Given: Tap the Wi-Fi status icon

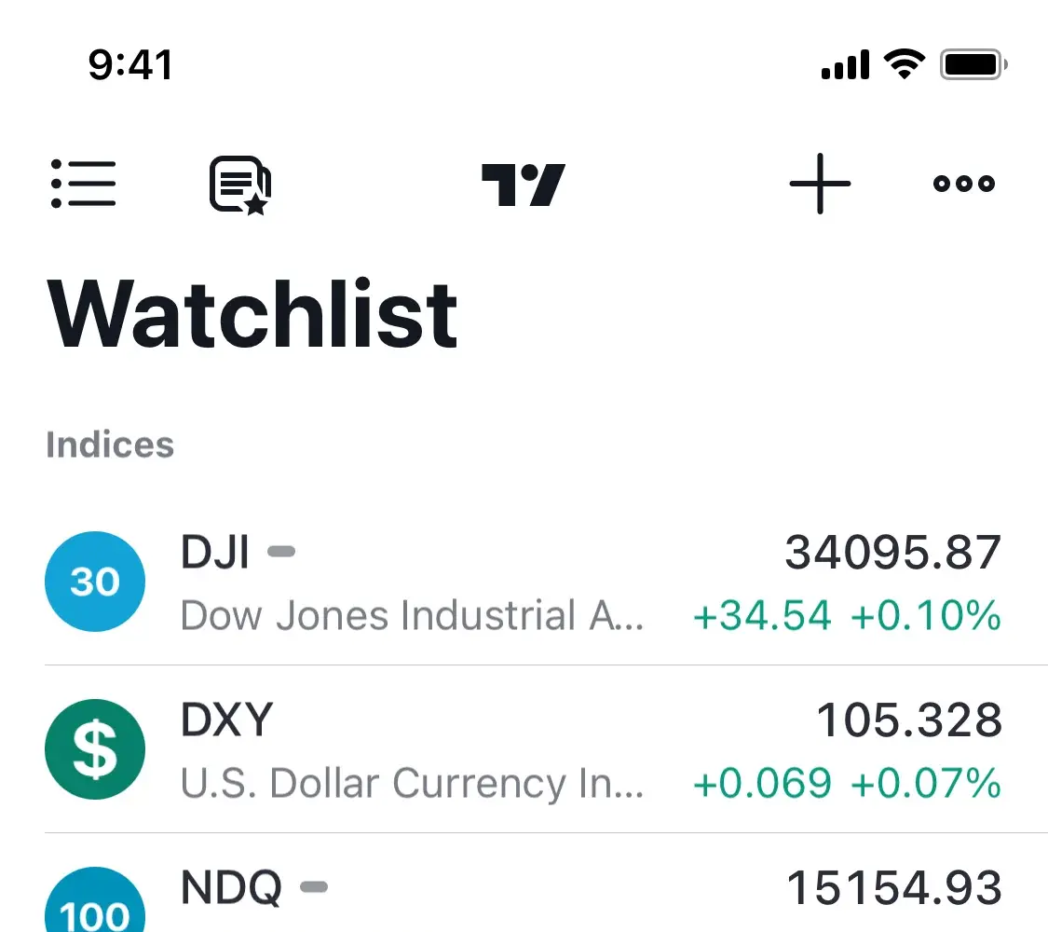Looking at the screenshot, I should pos(903,65).
